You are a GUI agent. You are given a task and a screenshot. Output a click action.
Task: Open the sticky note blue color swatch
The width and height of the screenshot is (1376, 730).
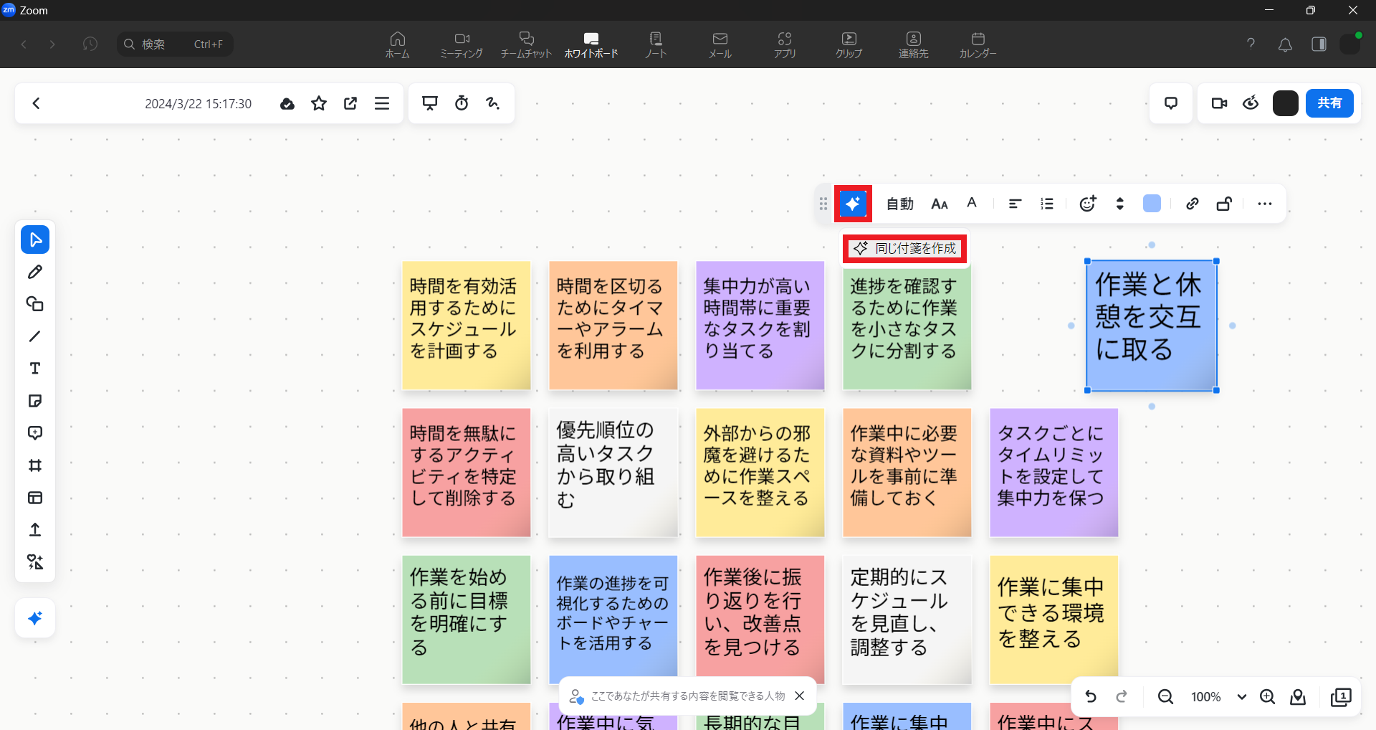(x=1152, y=204)
